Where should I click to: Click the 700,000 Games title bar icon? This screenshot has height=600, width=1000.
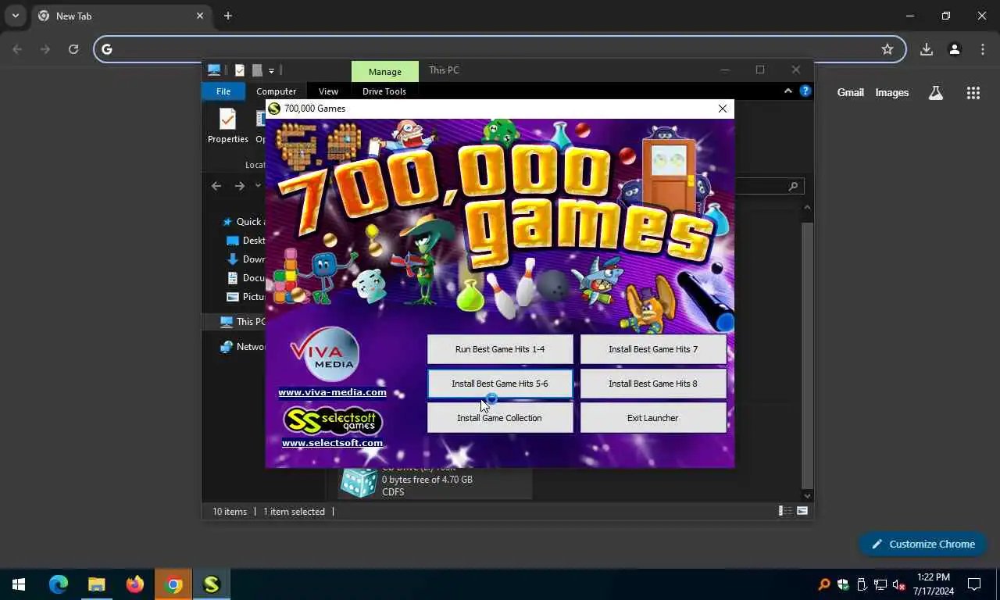pyautogui.click(x=274, y=109)
